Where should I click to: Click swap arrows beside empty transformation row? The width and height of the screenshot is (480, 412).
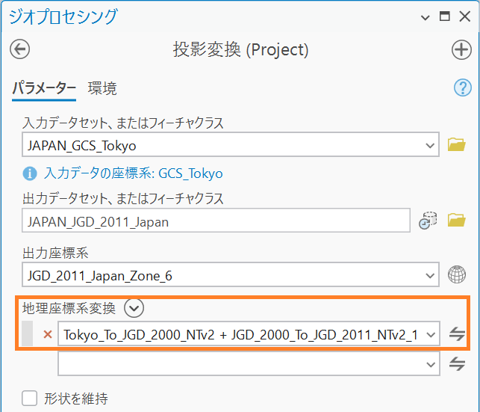[x=457, y=363]
